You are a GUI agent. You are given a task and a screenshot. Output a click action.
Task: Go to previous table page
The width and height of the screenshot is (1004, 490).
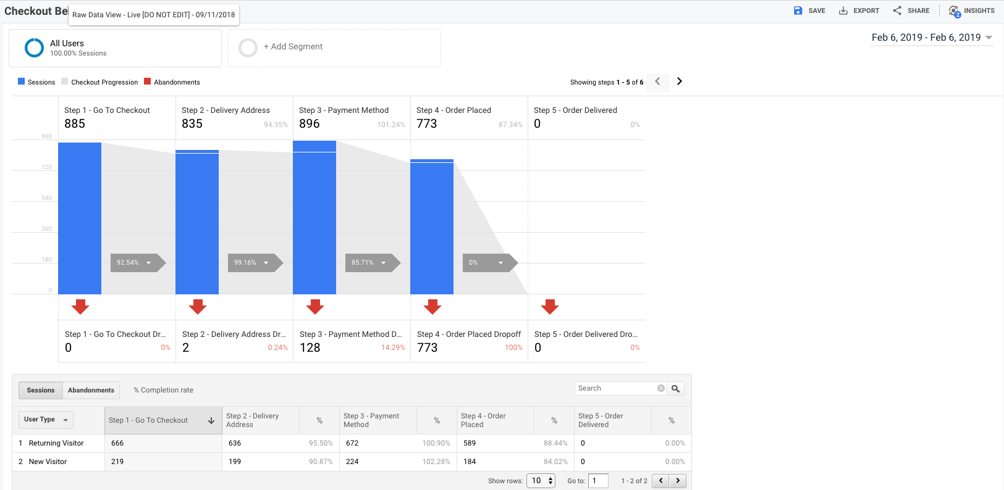tap(660, 481)
